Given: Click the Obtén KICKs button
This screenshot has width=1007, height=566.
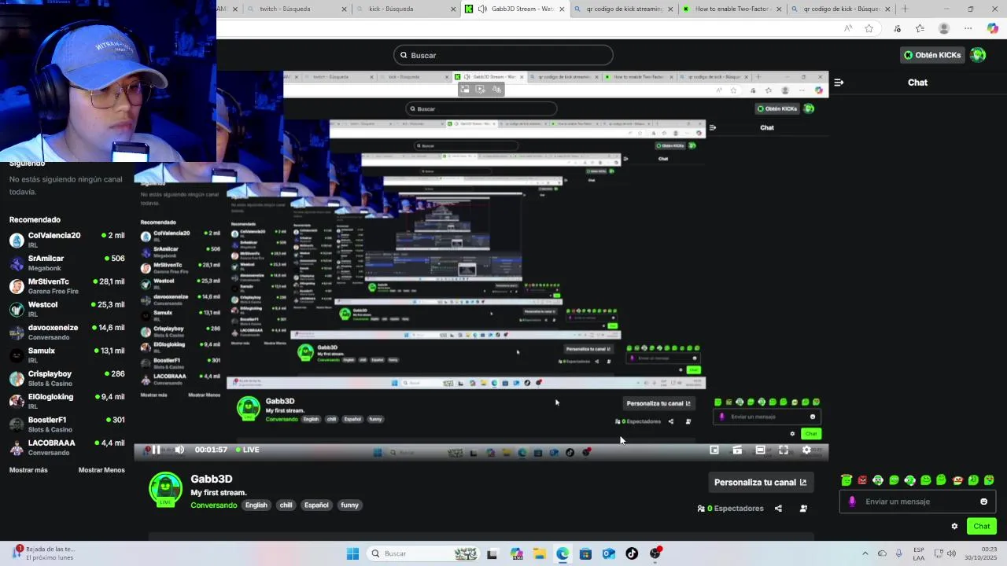Looking at the screenshot, I should coord(932,55).
